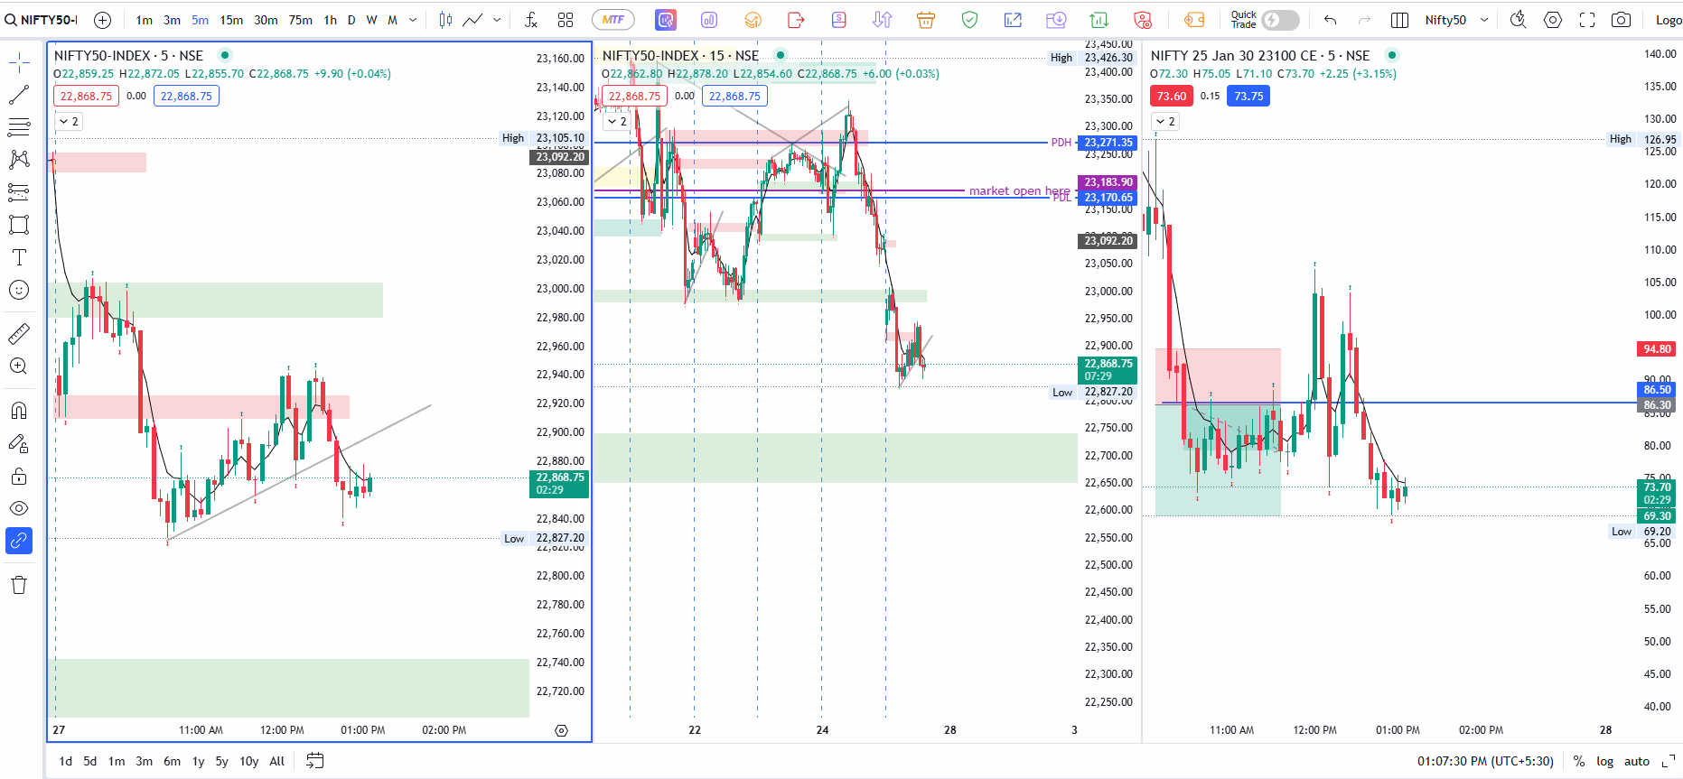Image resolution: width=1683 pixels, height=779 pixels.
Task: Choose the 75m timeframe
Action: point(301,20)
